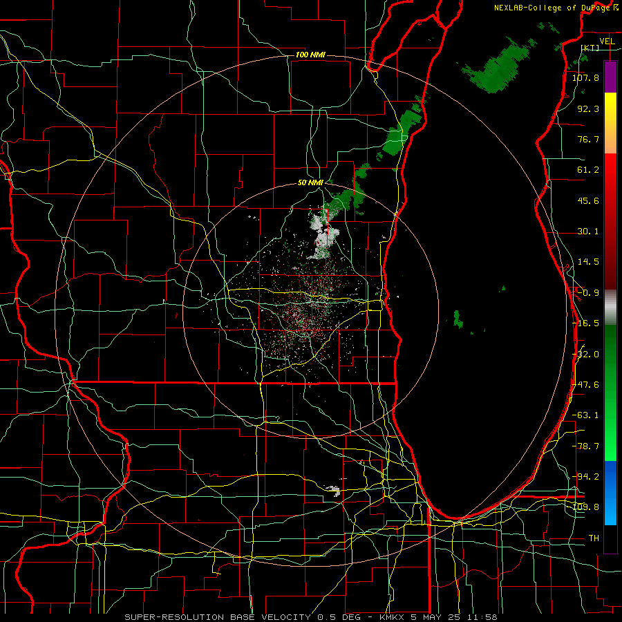Pick the yellow segment of velocity color bar
This screenshot has height=622, width=622.
pyautogui.click(x=610, y=123)
